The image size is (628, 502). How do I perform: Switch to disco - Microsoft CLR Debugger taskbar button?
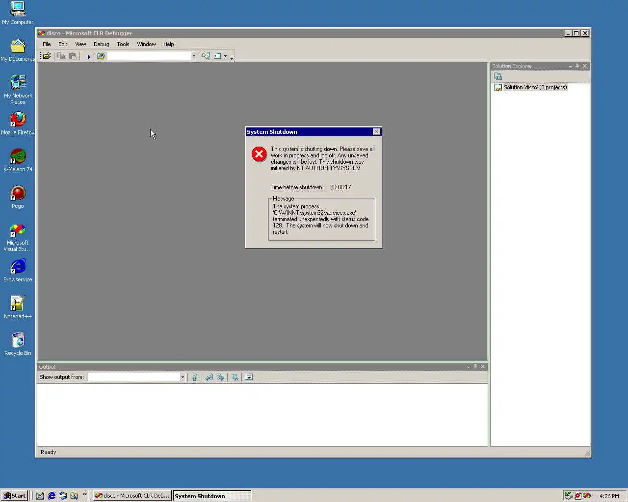(132, 496)
